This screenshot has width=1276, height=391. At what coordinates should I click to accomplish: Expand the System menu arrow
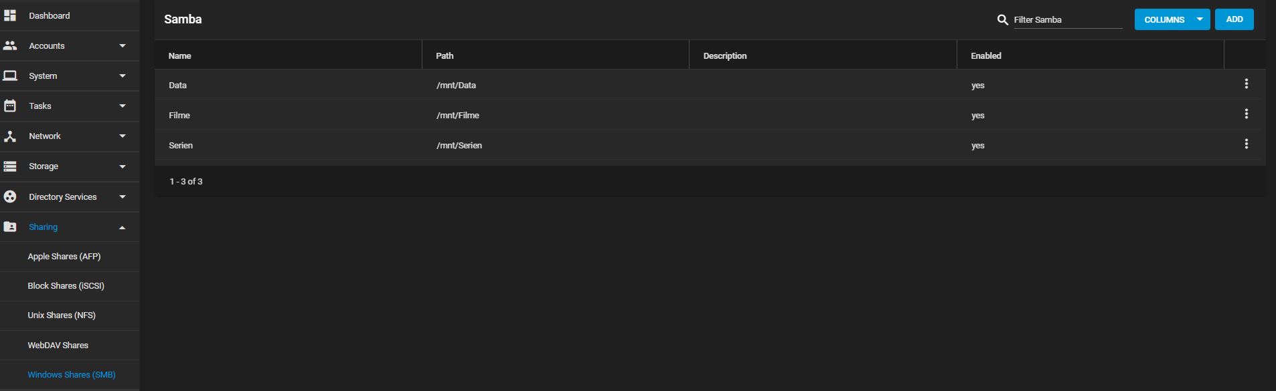point(123,76)
